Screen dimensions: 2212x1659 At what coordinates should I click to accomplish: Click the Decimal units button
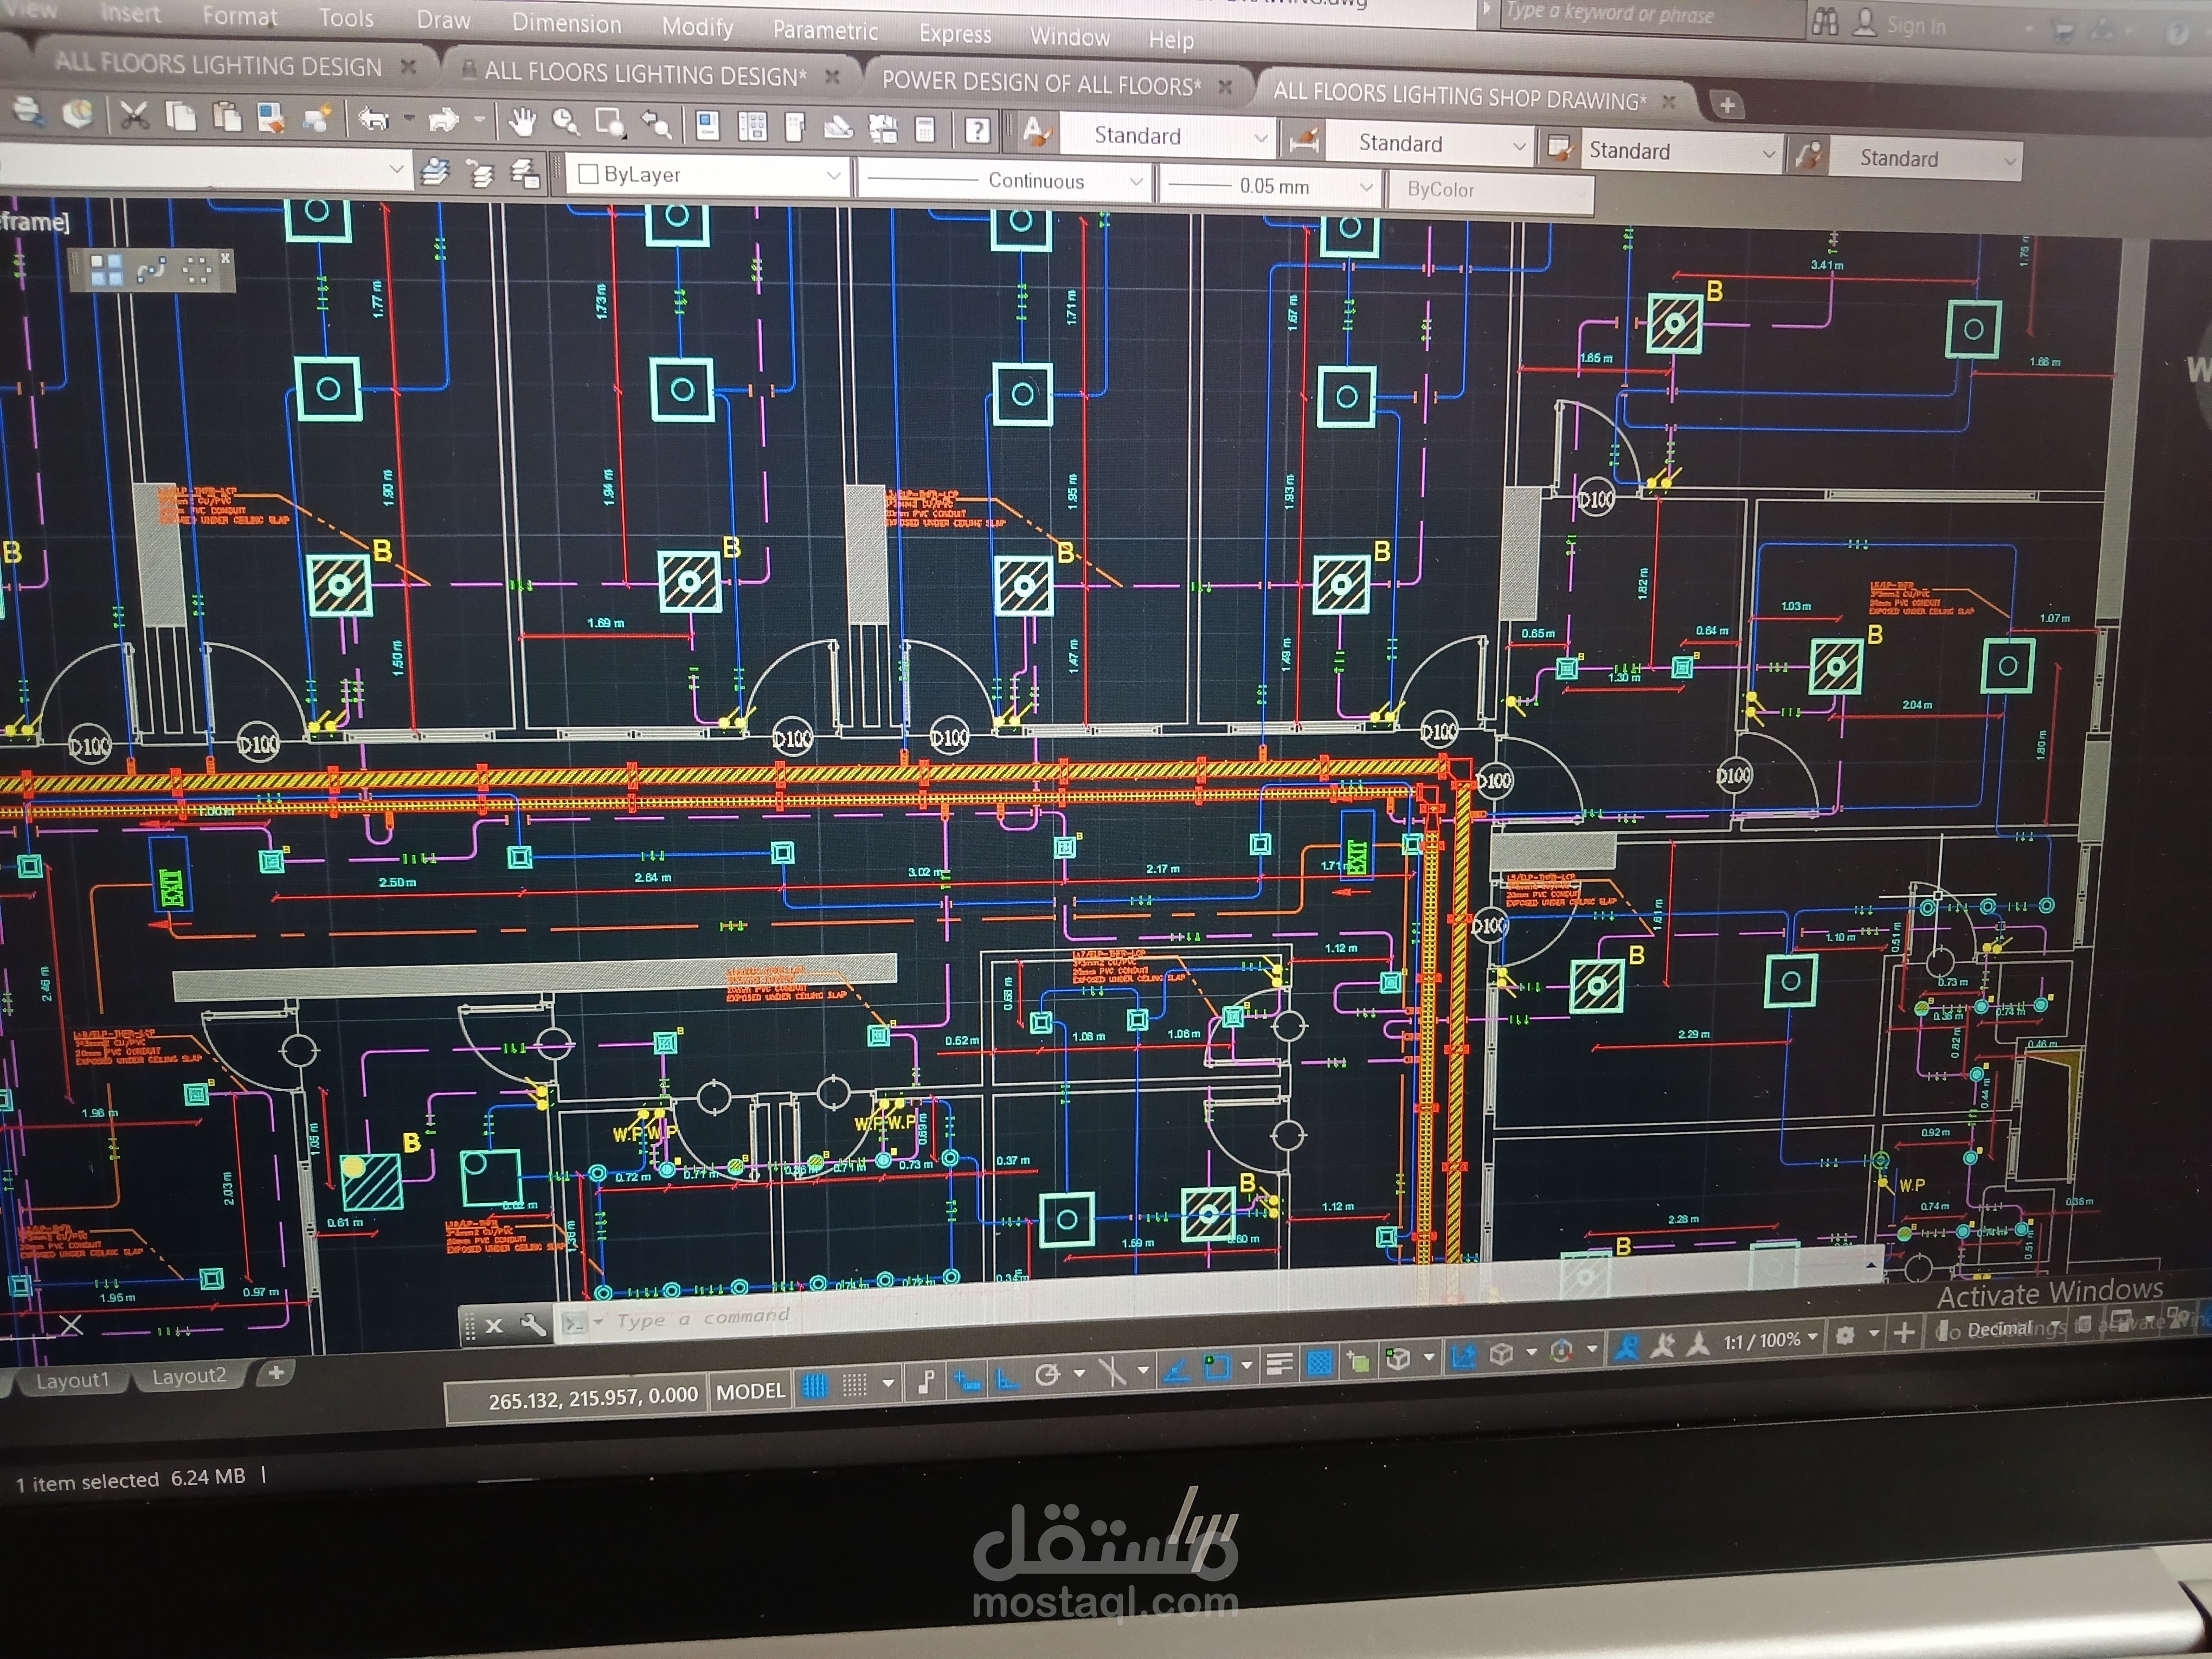point(2000,1329)
